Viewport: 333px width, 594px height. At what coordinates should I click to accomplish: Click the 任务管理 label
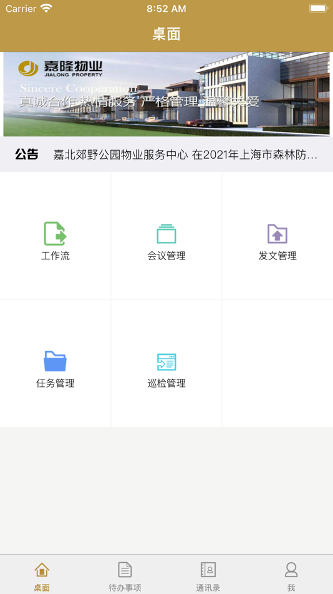pyautogui.click(x=55, y=383)
